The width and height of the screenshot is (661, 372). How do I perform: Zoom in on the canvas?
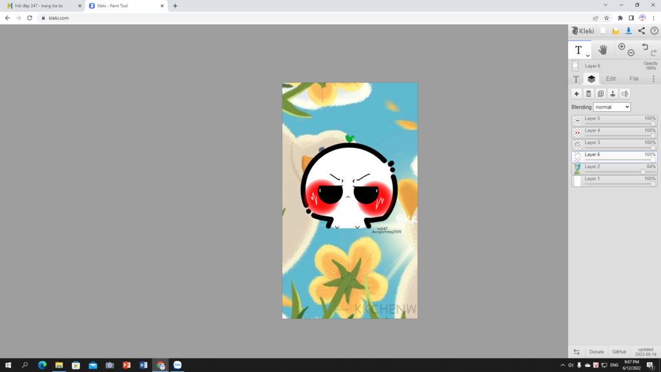point(622,46)
